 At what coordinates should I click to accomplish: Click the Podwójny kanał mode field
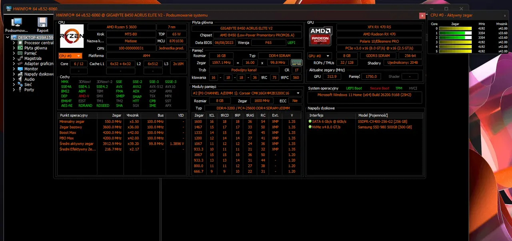[244, 70]
